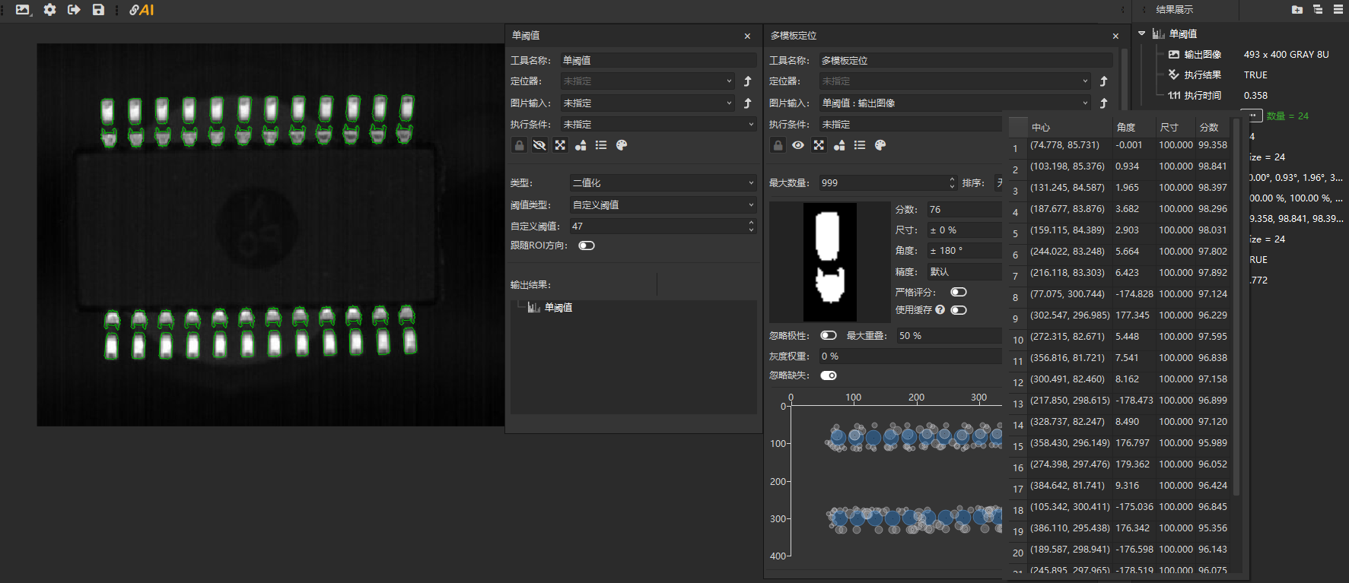Click the export arrow icon in toolbar

pyautogui.click(x=74, y=10)
